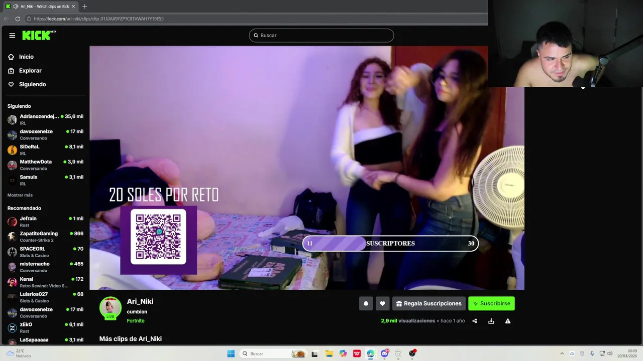The image size is (643, 361).
Task: Open the network tray icon
Action: tap(602, 353)
